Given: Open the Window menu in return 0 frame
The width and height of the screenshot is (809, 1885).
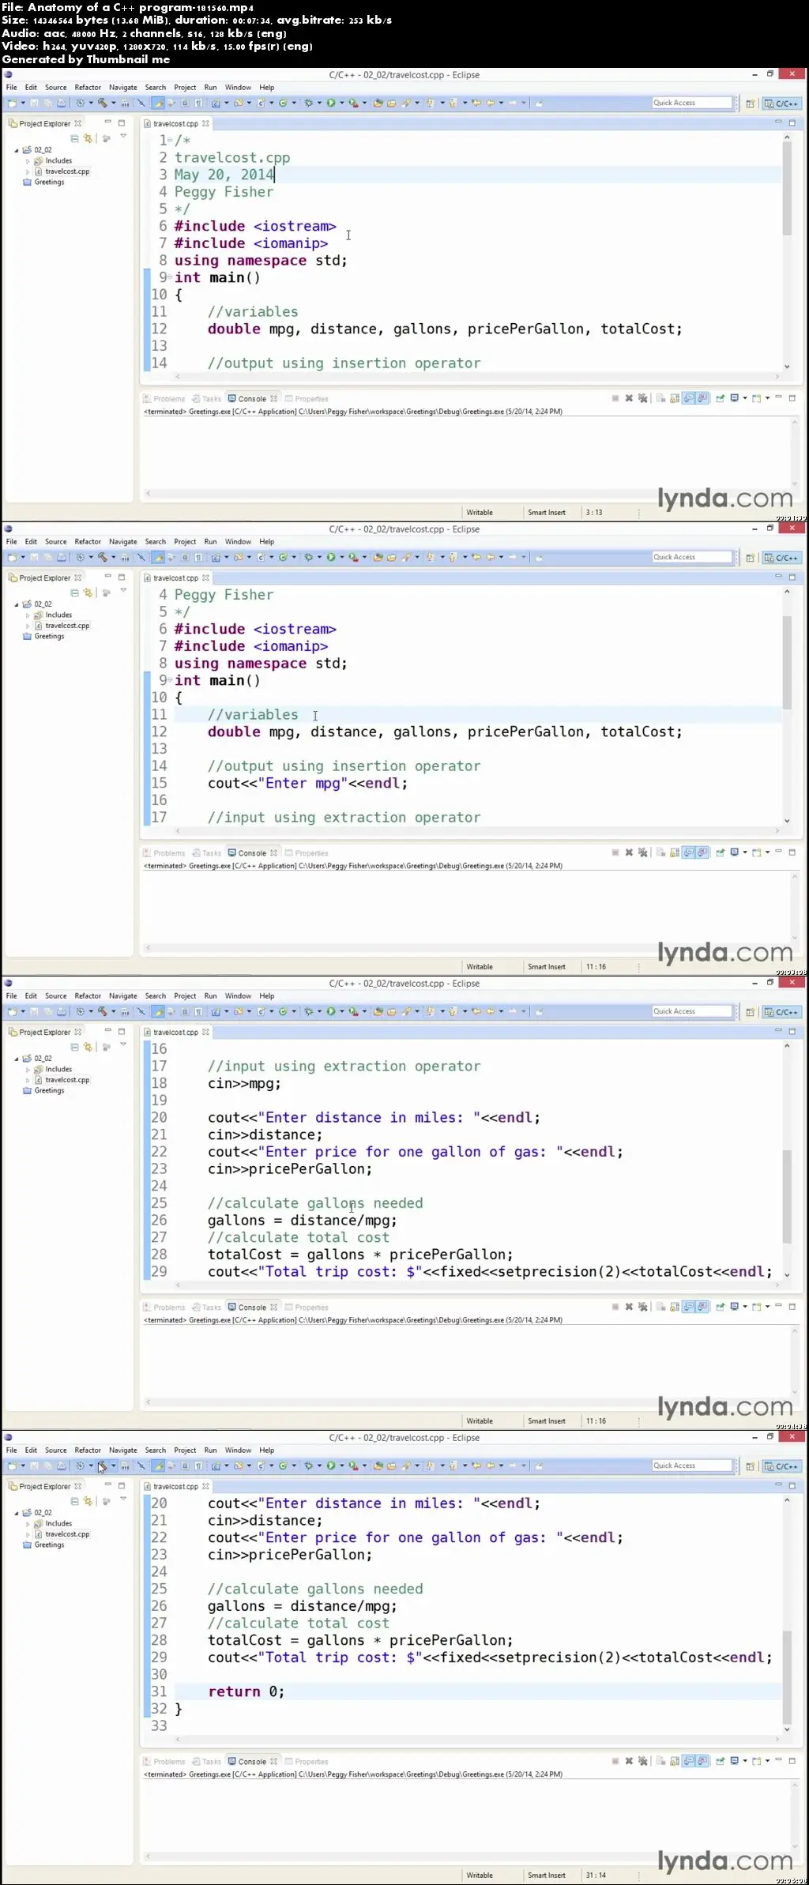Looking at the screenshot, I should [238, 1450].
